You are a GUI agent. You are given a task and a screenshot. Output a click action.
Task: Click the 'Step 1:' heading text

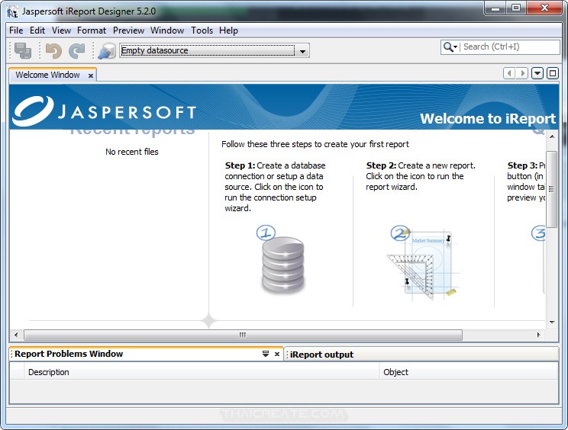point(240,165)
